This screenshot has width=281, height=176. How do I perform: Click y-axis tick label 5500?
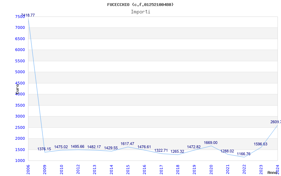pyautogui.click(x=20, y=61)
